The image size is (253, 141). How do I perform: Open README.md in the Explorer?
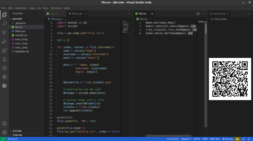[26, 51]
